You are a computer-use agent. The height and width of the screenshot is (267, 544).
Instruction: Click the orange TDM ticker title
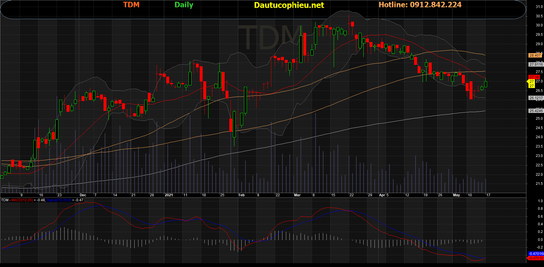click(x=131, y=5)
